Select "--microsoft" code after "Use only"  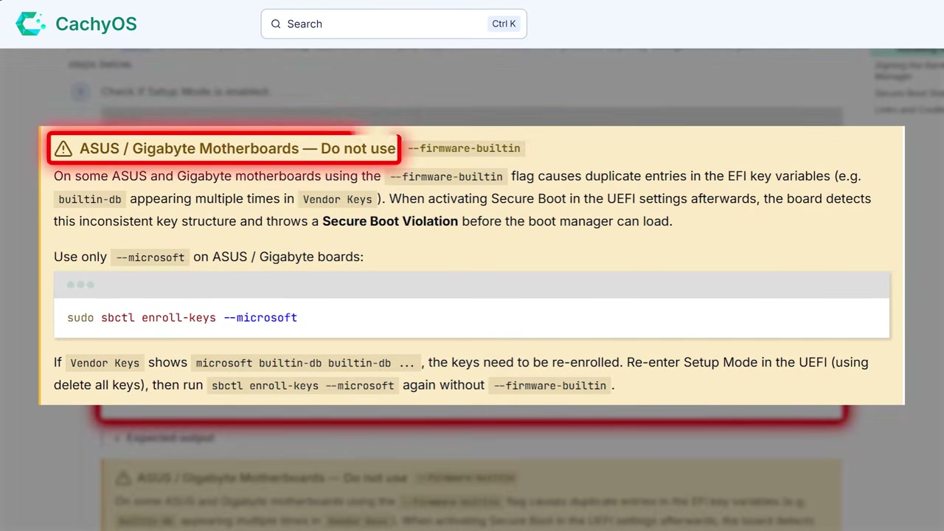pyautogui.click(x=150, y=257)
